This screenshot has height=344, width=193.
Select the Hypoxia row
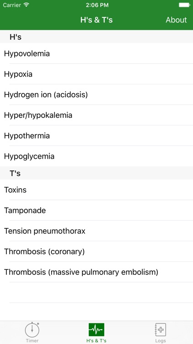coord(96,74)
